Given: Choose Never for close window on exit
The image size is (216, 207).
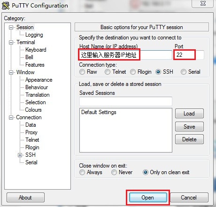Looking at the screenshot, I should coord(114,172).
